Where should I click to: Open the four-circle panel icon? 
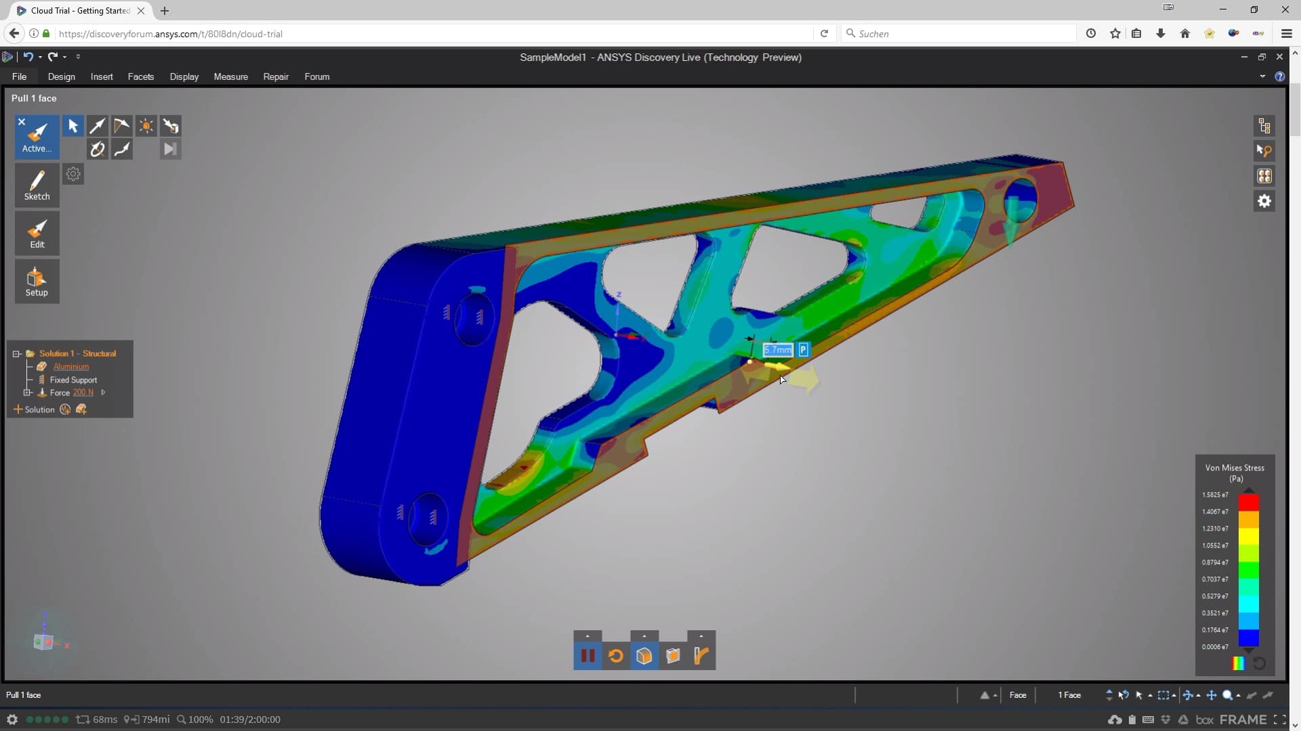[1264, 176]
